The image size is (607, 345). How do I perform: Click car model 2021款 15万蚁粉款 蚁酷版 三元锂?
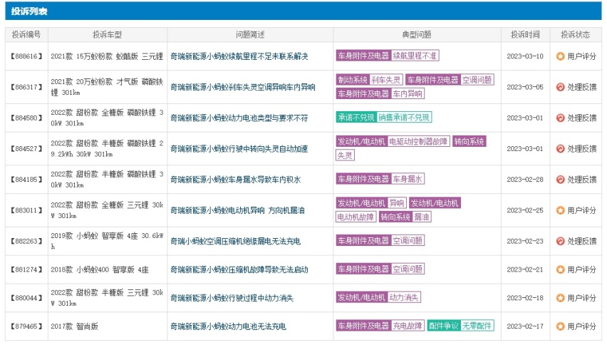(x=107, y=56)
